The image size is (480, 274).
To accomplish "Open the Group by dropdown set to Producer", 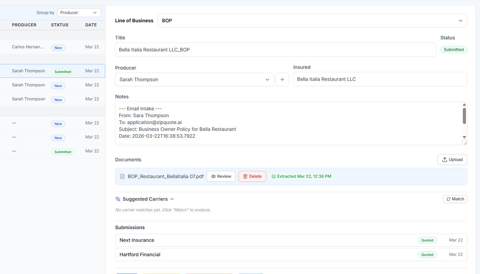I will click(79, 12).
